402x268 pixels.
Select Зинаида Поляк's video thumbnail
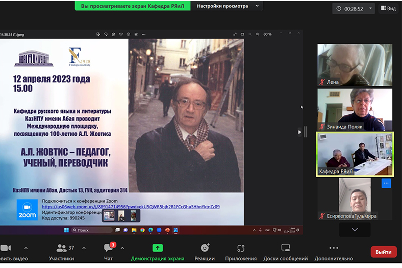tap(355, 109)
